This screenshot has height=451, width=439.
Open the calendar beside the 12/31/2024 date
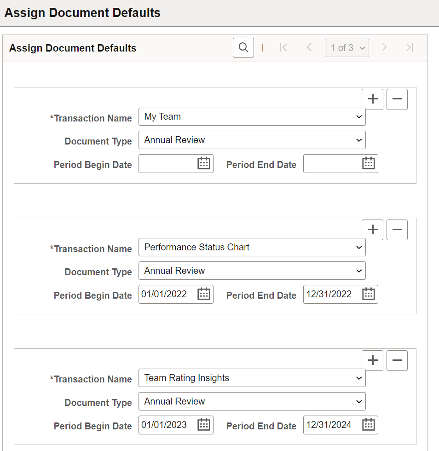coord(367,425)
